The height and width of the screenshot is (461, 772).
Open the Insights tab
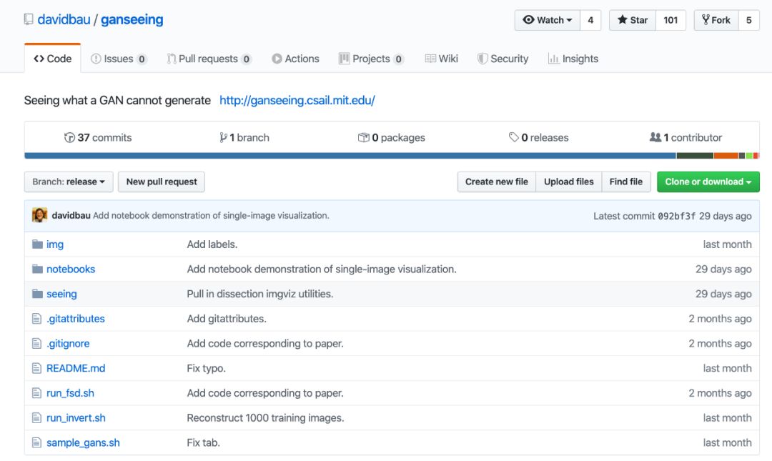click(x=573, y=59)
